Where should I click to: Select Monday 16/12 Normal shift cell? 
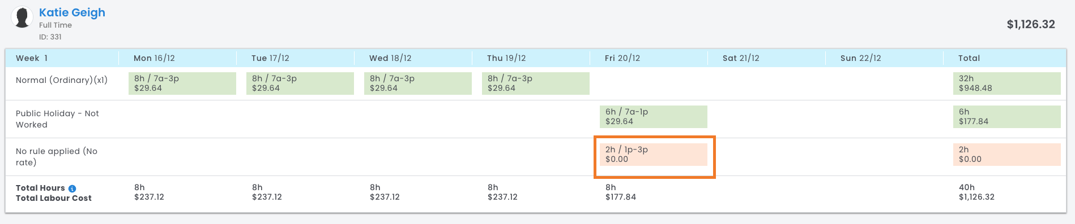pyautogui.click(x=182, y=84)
